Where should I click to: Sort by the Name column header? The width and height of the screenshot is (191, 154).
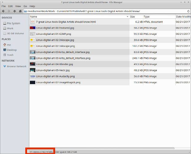[79, 17]
